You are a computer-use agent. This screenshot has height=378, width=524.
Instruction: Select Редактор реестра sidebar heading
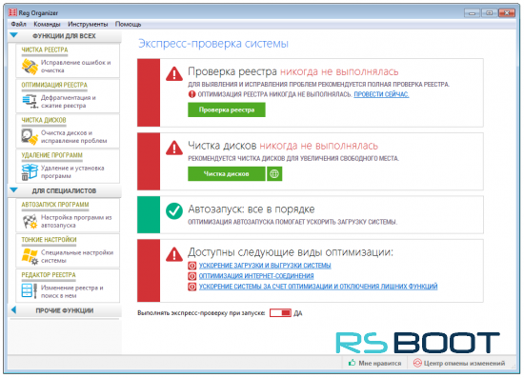coord(49,275)
